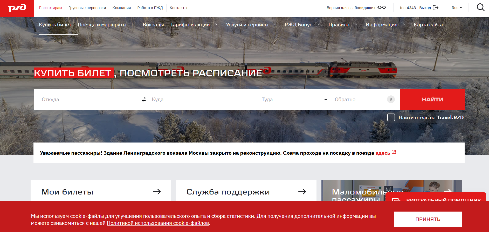Open Карта сайта navigation item

coord(428,25)
